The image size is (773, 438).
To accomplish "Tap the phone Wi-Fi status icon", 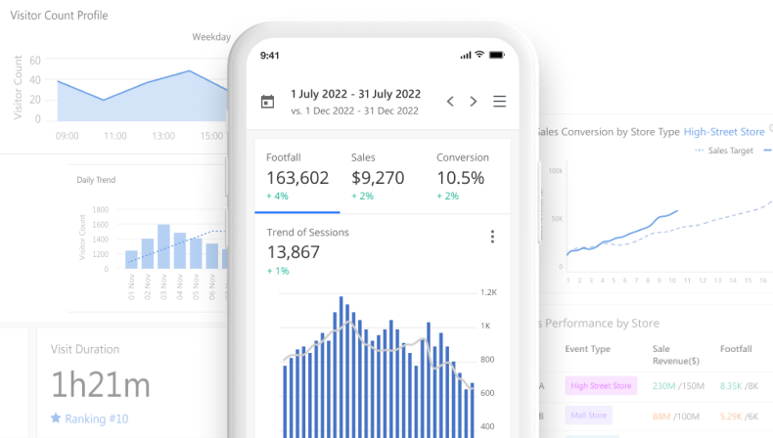I will [x=479, y=55].
